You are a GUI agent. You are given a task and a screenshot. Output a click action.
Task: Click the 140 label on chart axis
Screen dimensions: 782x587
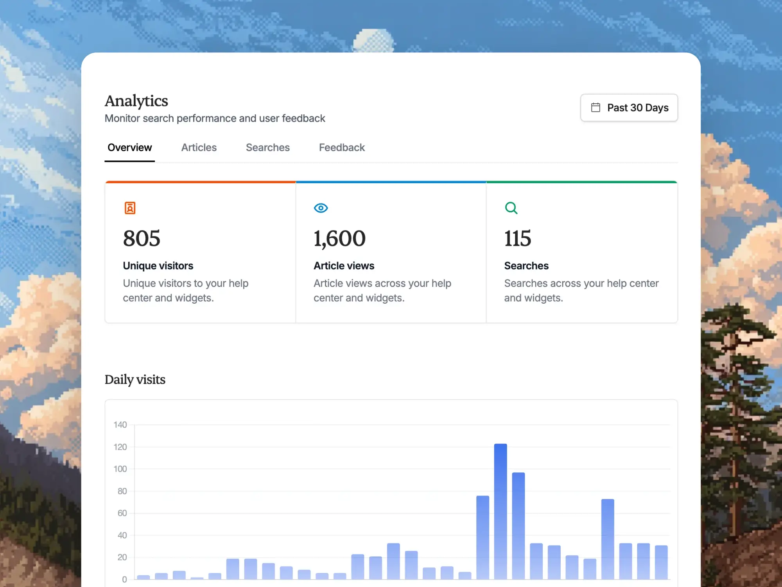(x=120, y=425)
